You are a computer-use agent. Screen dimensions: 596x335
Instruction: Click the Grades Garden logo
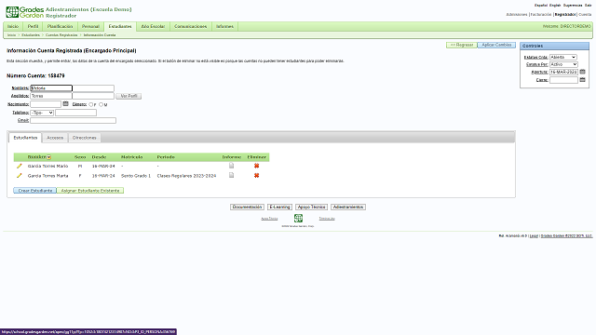(25, 12)
